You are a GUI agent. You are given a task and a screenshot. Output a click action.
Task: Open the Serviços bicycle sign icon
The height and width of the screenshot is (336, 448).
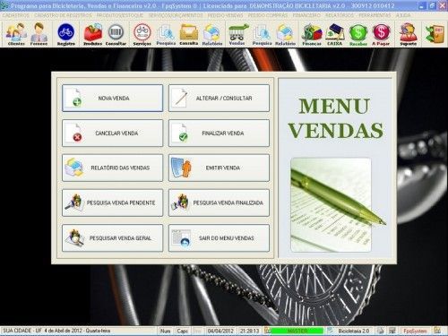point(142,34)
